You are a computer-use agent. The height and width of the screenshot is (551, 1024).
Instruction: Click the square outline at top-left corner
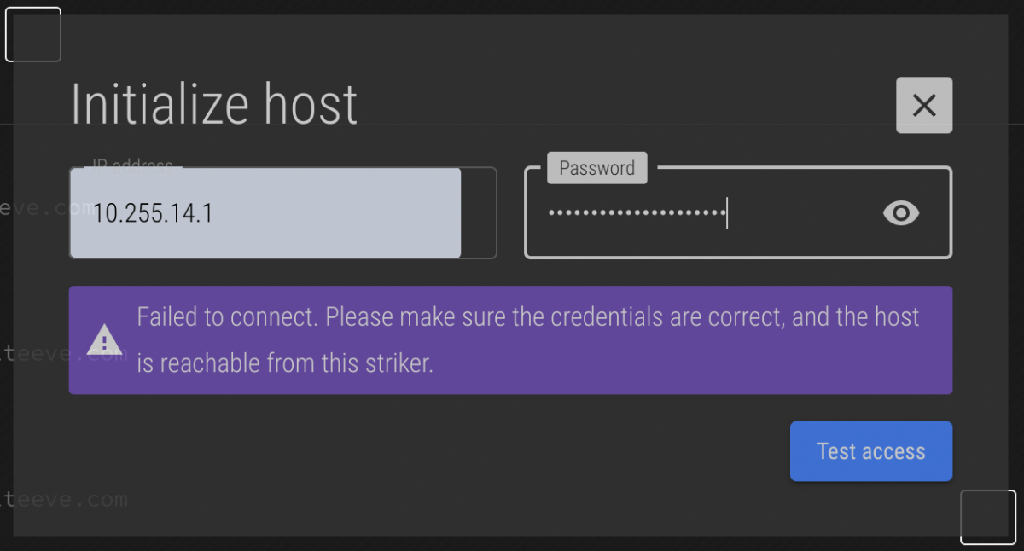[x=33, y=34]
